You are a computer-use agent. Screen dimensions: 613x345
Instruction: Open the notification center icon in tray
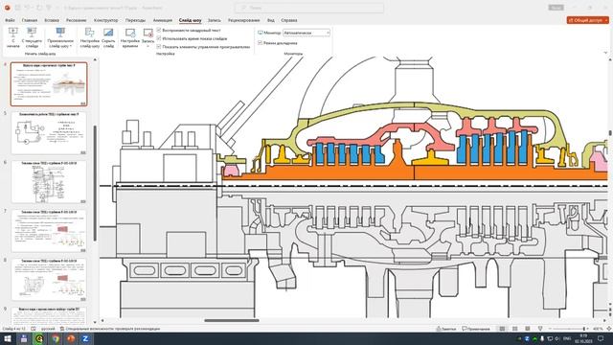point(601,338)
